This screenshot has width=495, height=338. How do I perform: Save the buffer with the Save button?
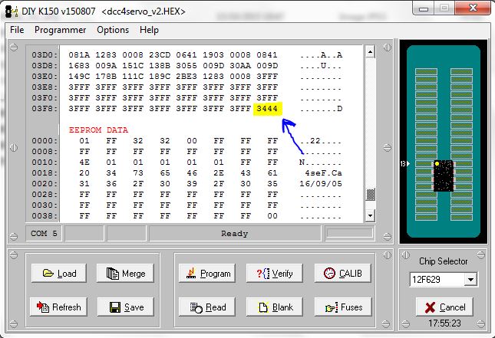(x=126, y=307)
